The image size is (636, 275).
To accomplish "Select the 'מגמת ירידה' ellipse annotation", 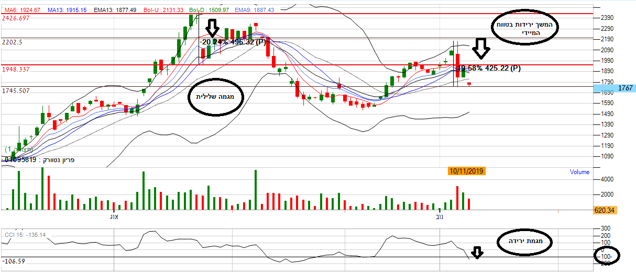I will (527, 242).
